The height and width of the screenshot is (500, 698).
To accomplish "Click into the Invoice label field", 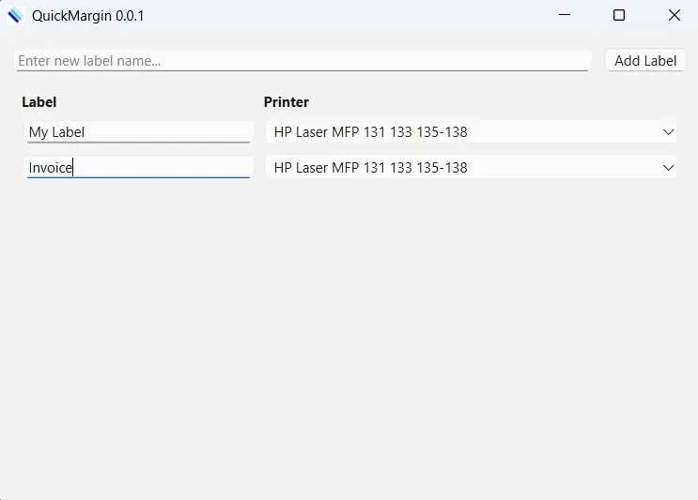I will pyautogui.click(x=138, y=168).
